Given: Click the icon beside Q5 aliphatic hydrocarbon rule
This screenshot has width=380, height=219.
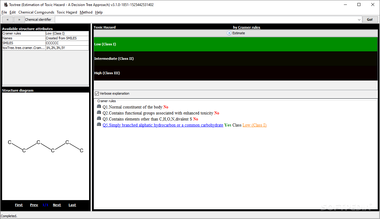Looking at the screenshot, I should click(x=99, y=125).
